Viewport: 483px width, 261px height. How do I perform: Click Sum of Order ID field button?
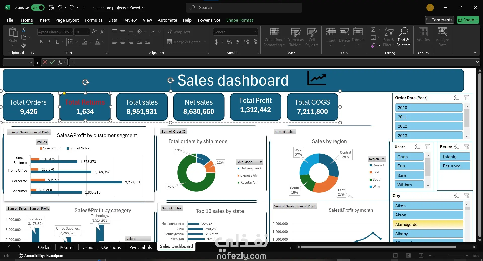coord(173,131)
